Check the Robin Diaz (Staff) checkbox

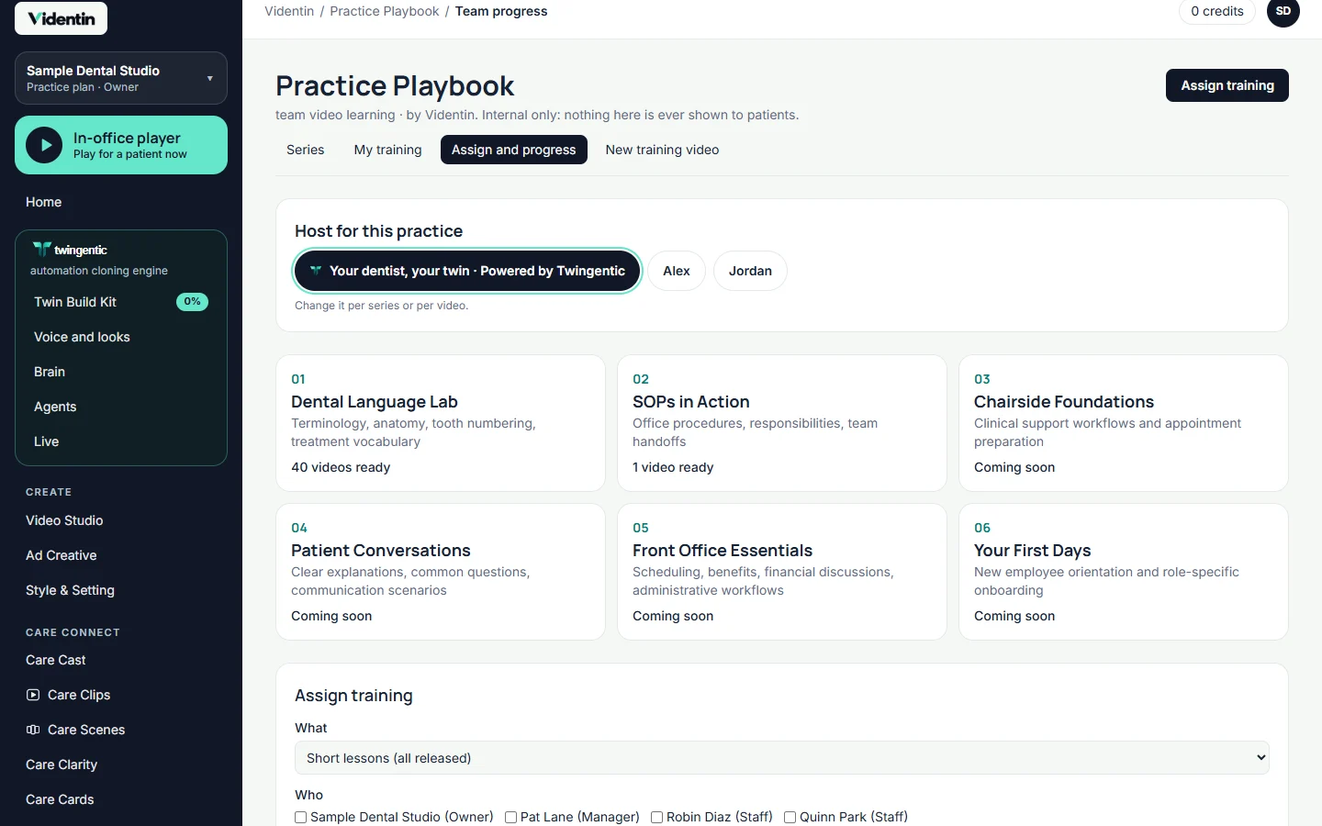pyautogui.click(x=656, y=817)
